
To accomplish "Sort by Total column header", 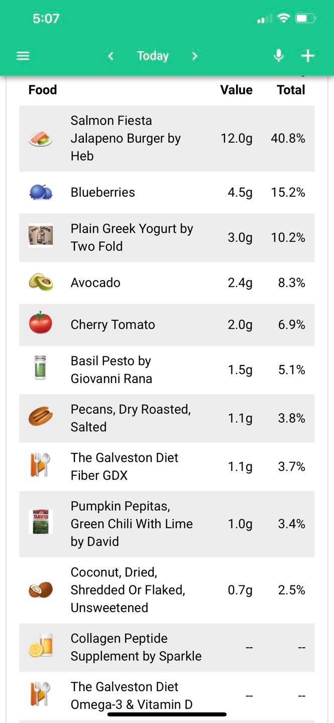I will [x=291, y=90].
